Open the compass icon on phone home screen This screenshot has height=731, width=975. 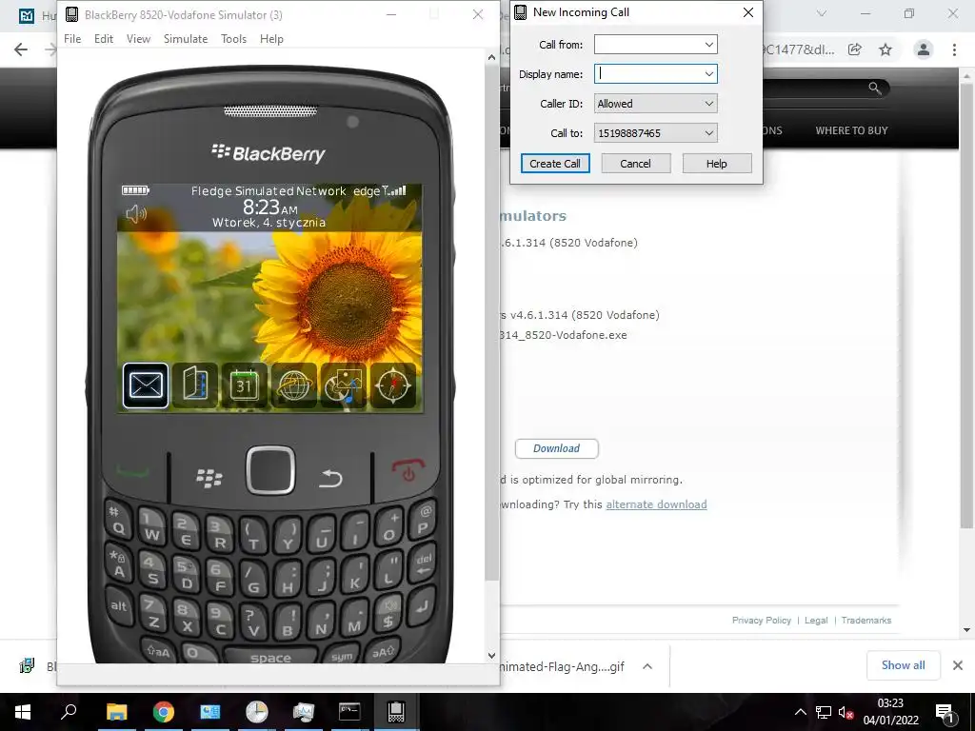coord(393,385)
